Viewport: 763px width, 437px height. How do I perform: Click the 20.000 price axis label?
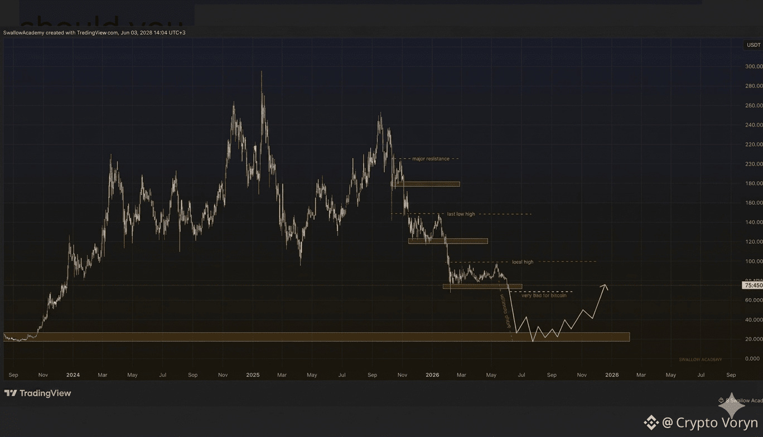(x=754, y=339)
